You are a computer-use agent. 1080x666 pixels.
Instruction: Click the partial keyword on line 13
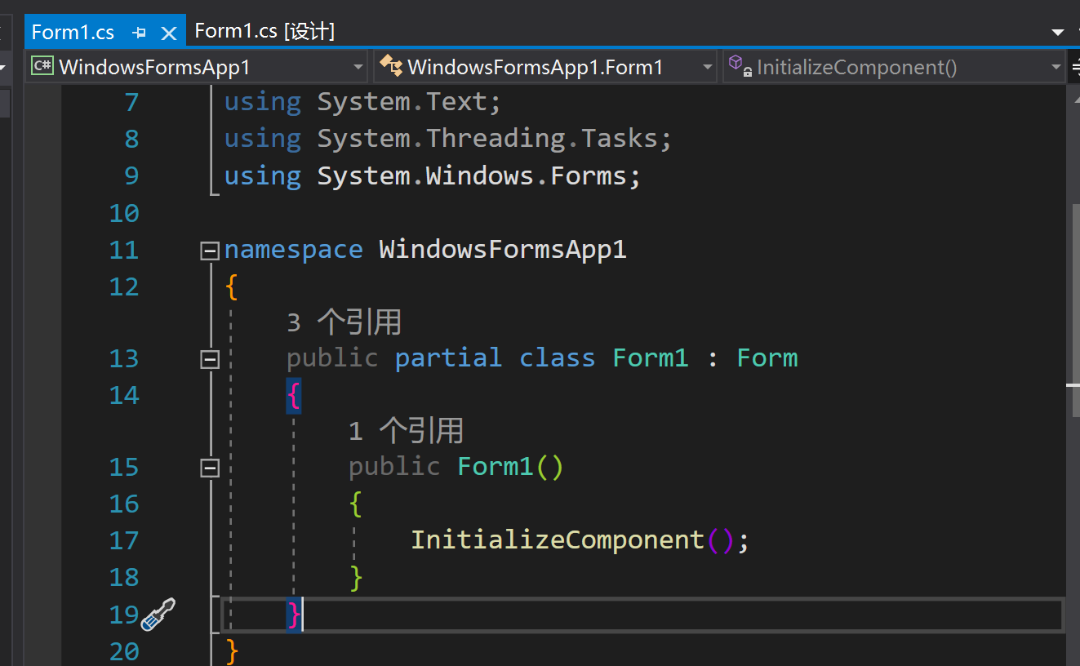448,358
